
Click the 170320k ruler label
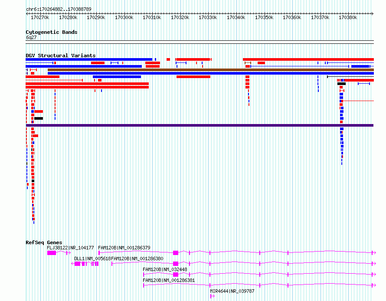point(180,17)
